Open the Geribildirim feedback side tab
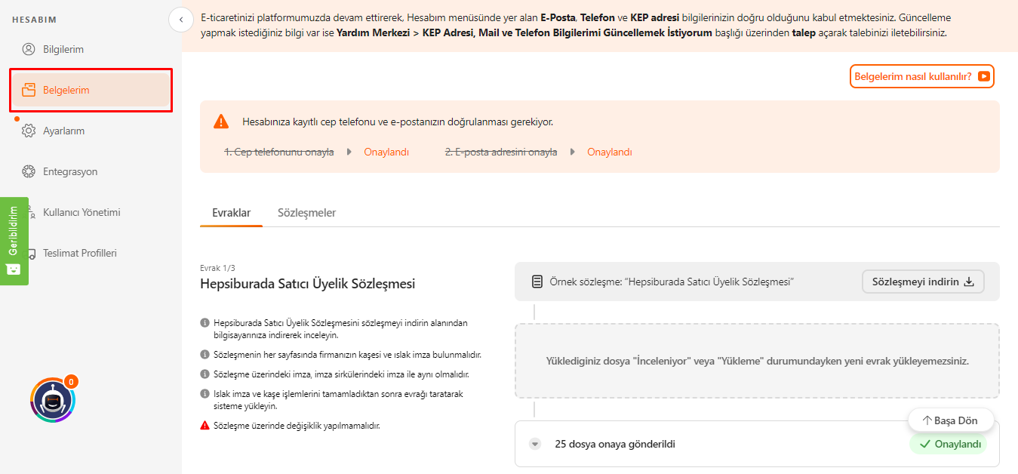 [14, 241]
